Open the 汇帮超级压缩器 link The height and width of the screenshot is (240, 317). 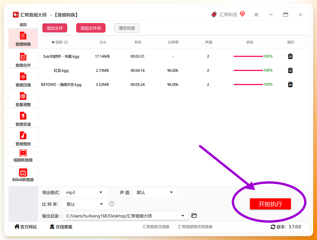[x=156, y=227]
